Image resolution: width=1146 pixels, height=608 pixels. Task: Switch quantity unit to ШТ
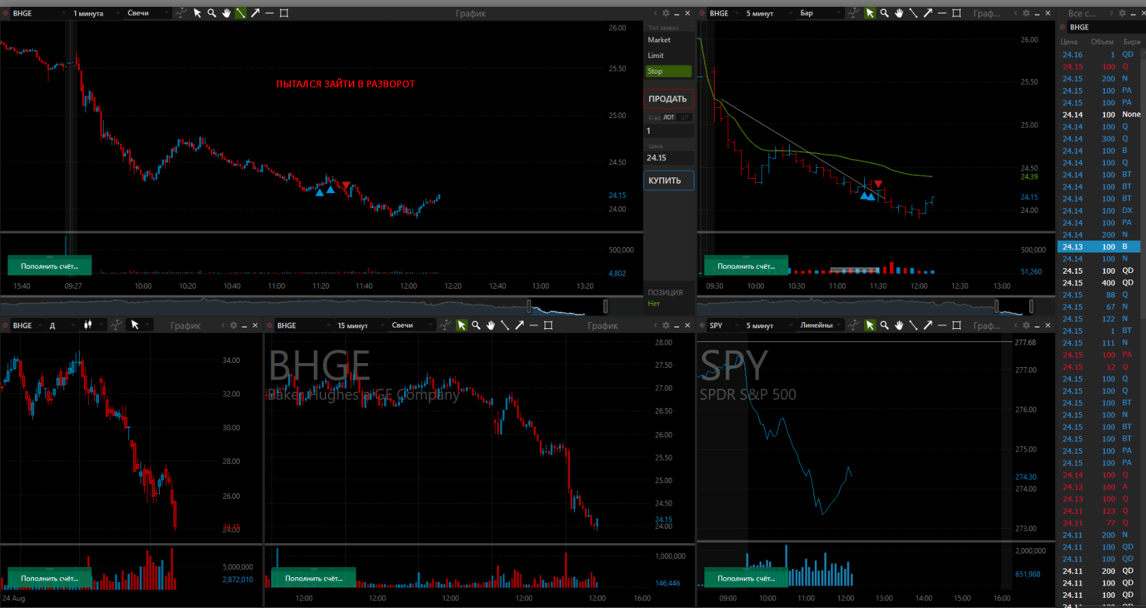click(685, 117)
